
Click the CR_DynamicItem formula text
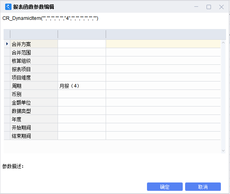pyautogui.click(x=50, y=18)
